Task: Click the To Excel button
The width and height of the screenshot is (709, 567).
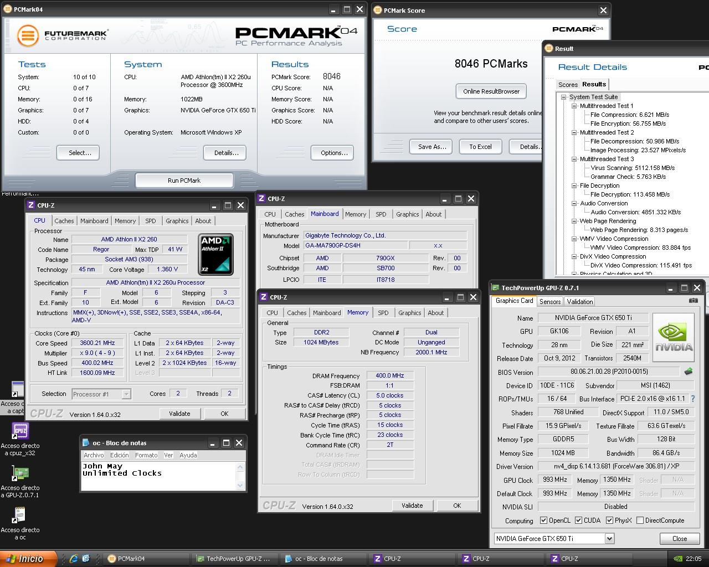Action: pos(480,147)
